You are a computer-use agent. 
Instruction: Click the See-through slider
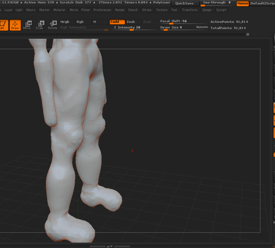(218, 3)
